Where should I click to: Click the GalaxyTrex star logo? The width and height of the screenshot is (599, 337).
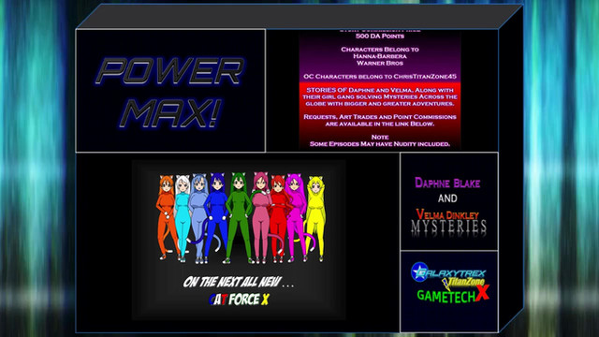pyautogui.click(x=447, y=271)
